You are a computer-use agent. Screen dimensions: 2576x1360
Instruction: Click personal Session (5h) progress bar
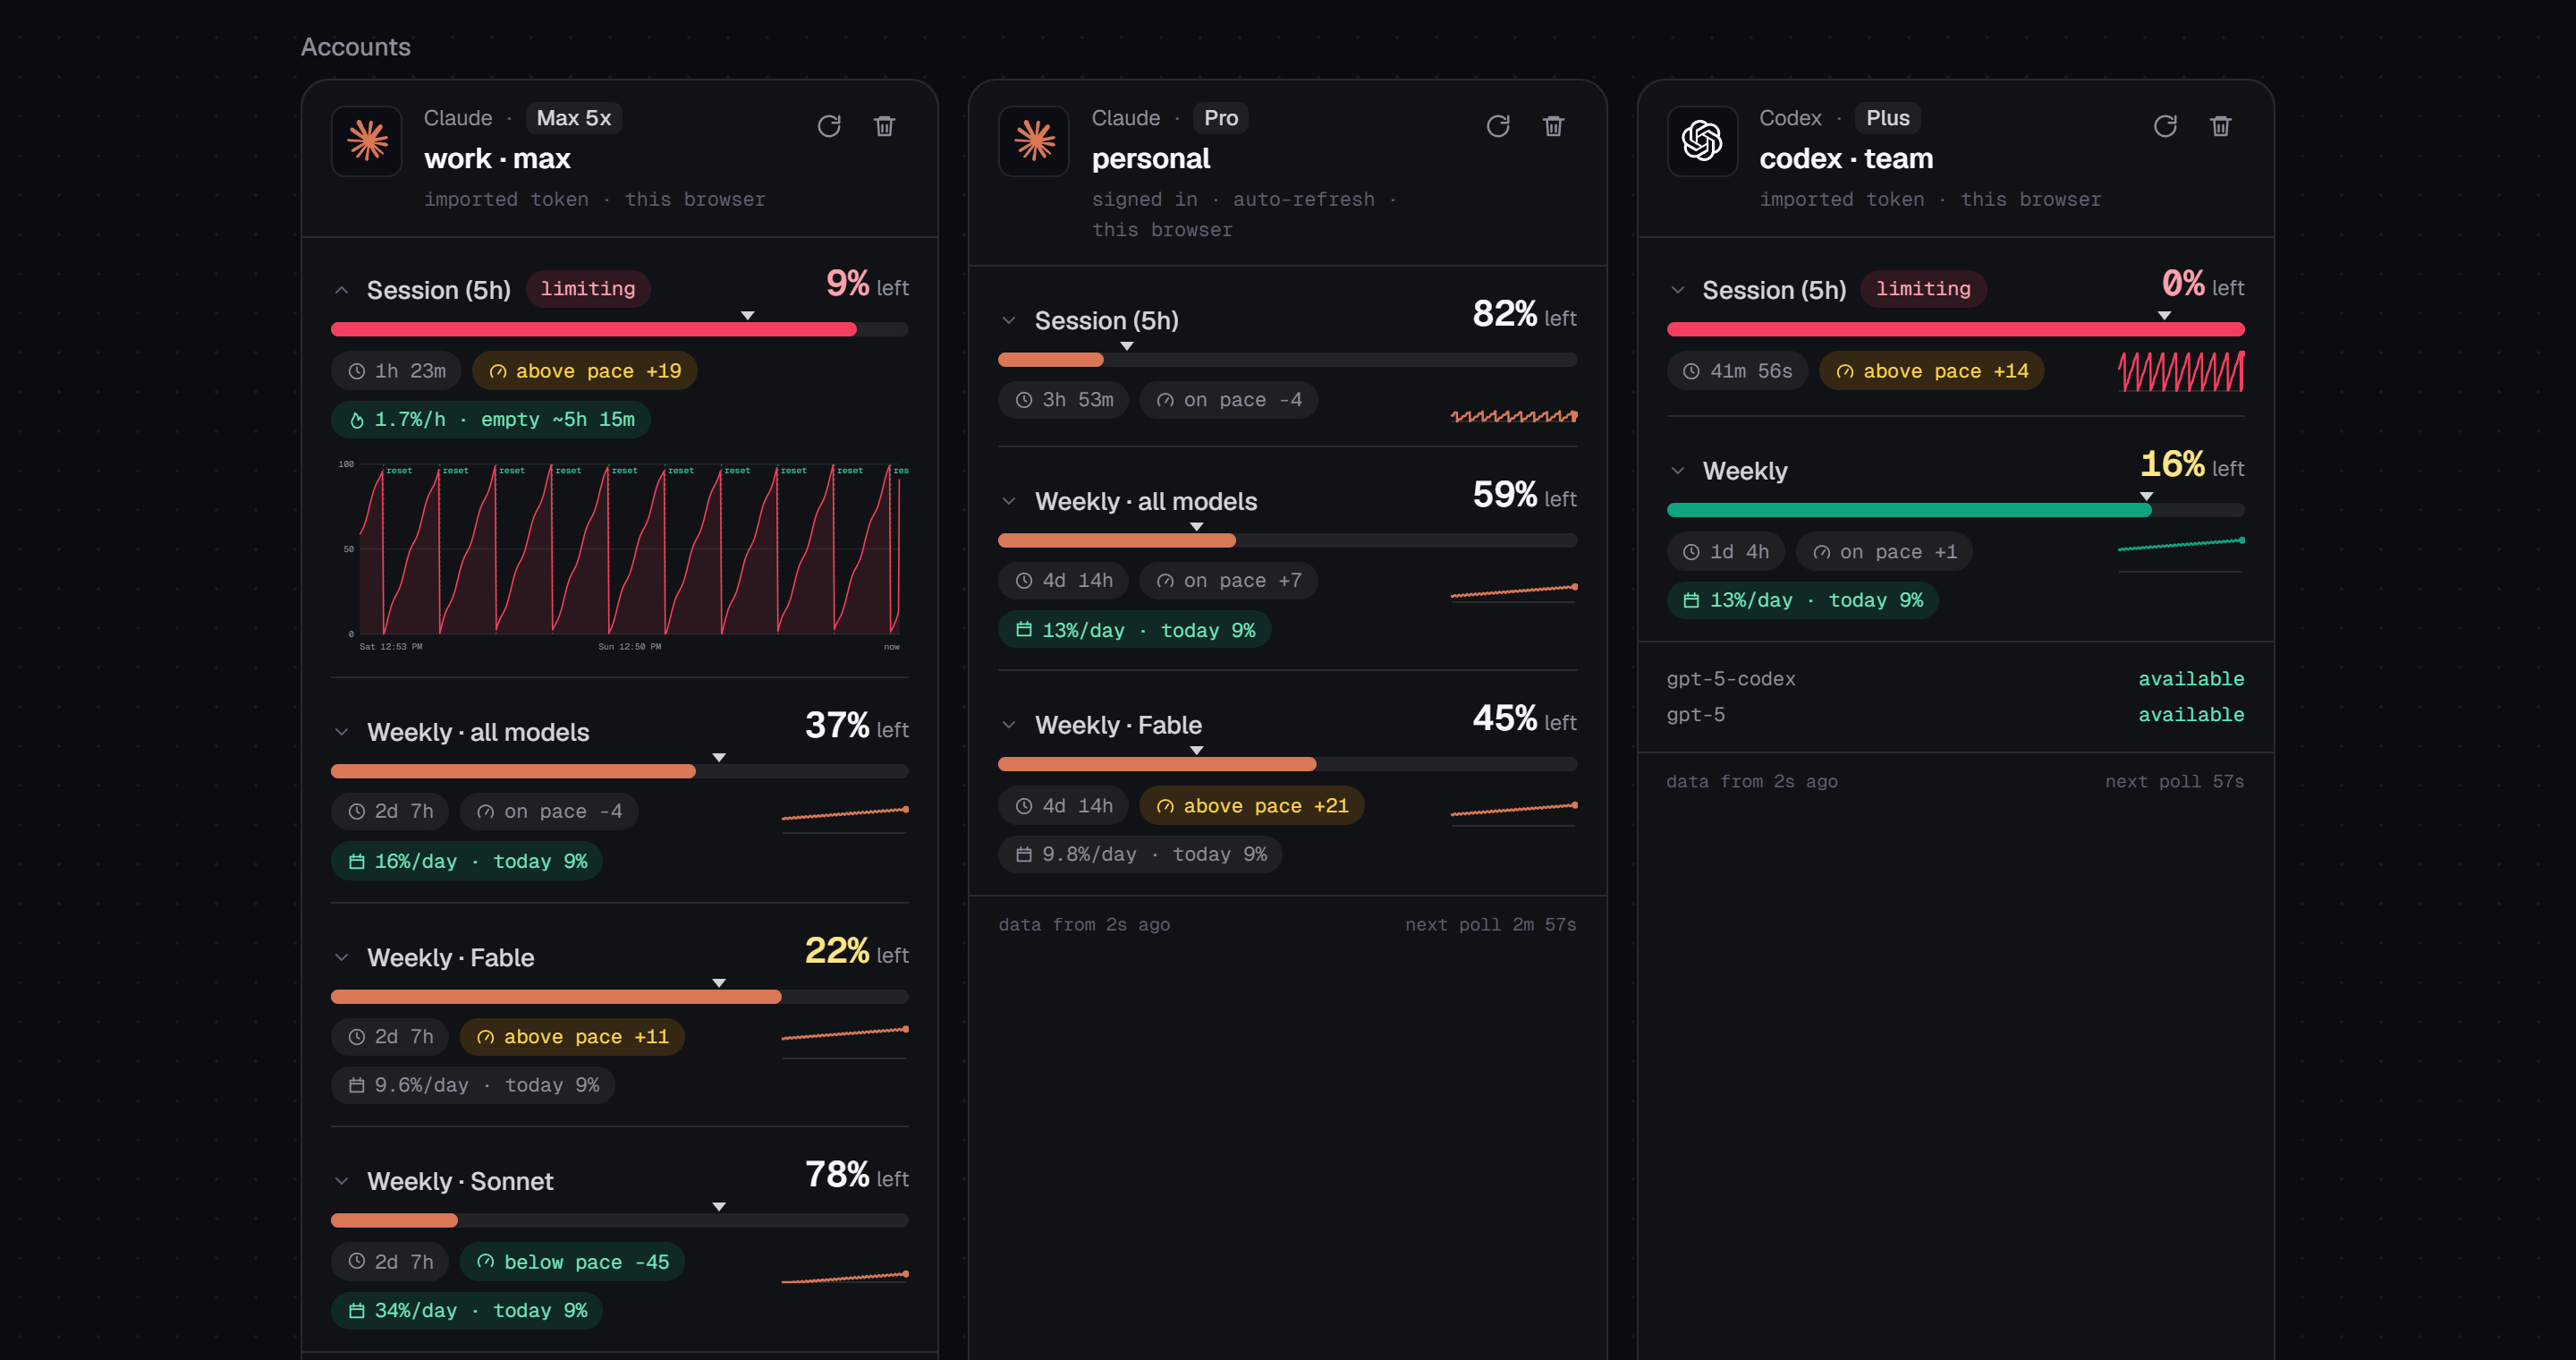1287,360
